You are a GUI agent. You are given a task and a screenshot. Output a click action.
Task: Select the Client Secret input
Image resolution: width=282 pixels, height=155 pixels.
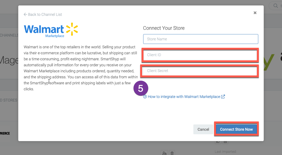[x=200, y=71]
